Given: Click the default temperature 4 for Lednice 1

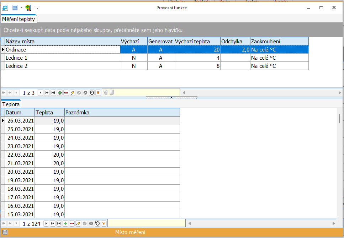Looking at the screenshot, I should [197, 58].
